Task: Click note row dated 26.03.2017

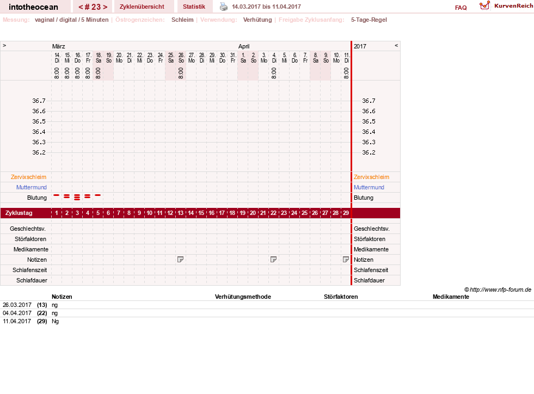Action: click(267, 305)
